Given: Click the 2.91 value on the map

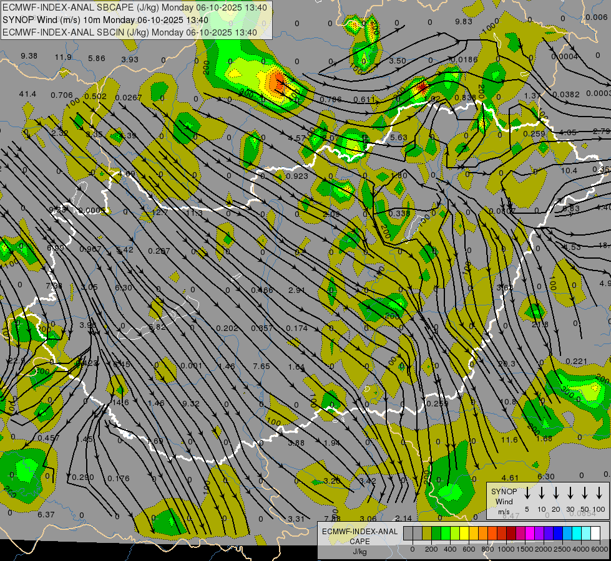Looking at the screenshot, I should coord(297,290).
